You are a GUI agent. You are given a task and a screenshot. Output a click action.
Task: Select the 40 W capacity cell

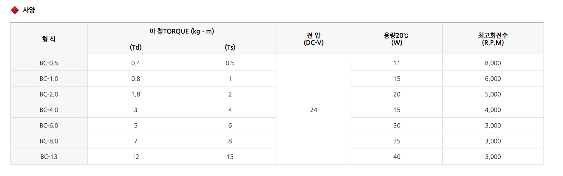tap(397, 157)
